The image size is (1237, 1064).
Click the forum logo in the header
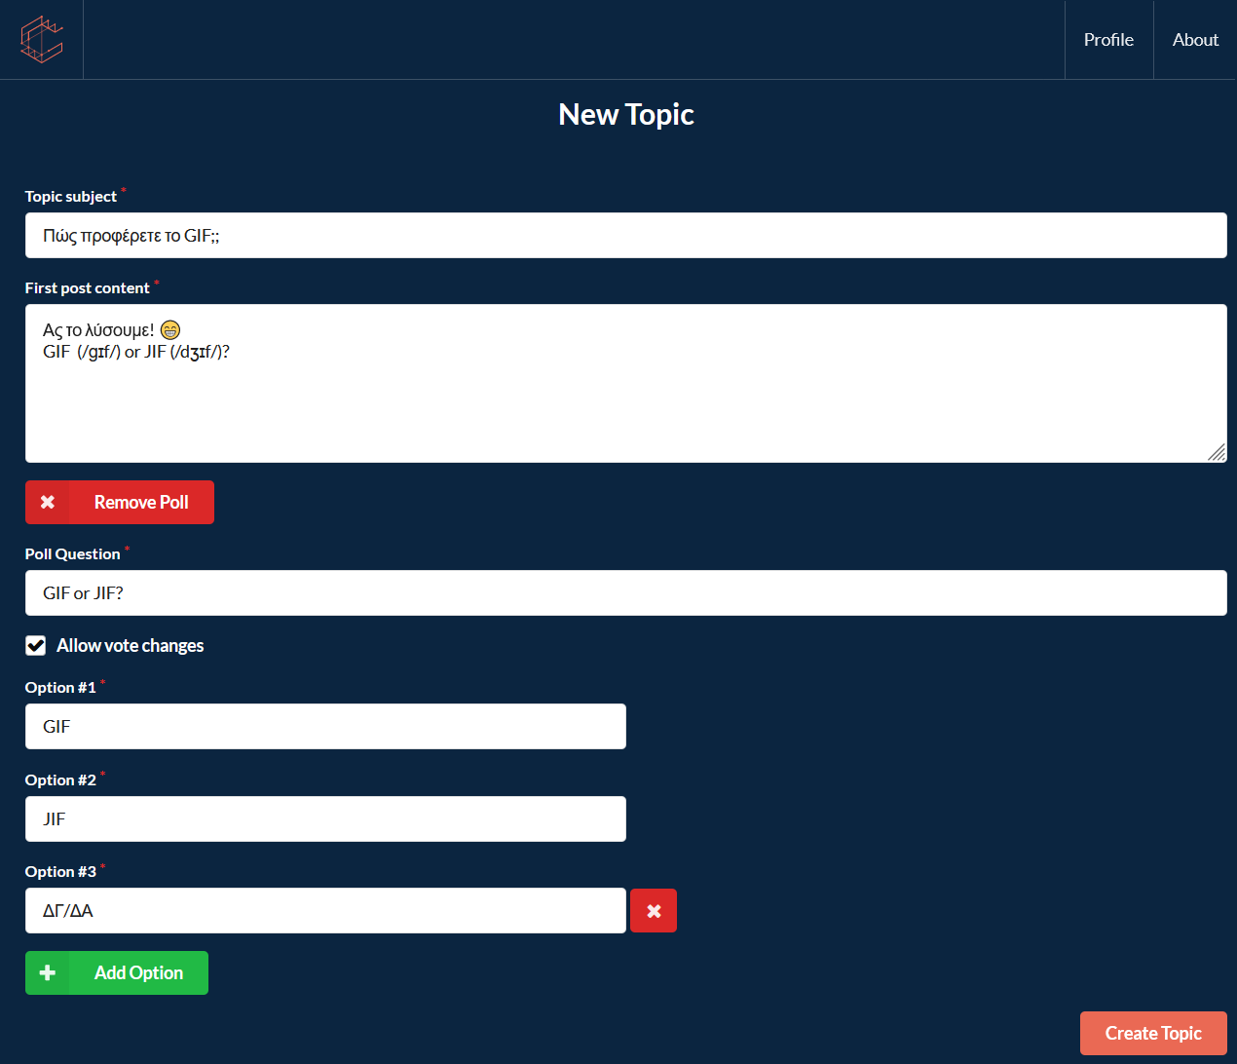point(42,39)
